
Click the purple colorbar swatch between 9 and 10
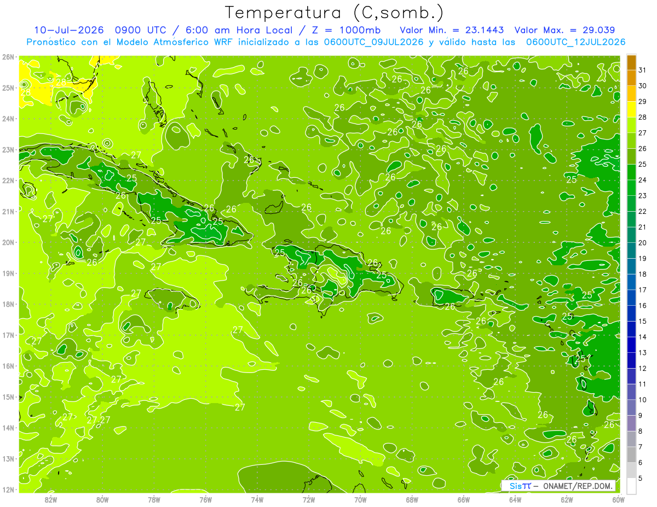click(x=631, y=407)
